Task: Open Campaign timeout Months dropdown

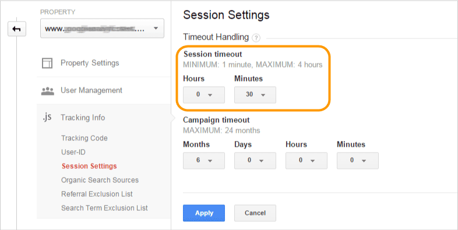Action: pos(204,161)
